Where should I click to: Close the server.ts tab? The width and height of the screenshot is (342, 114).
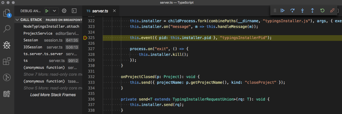(114, 11)
